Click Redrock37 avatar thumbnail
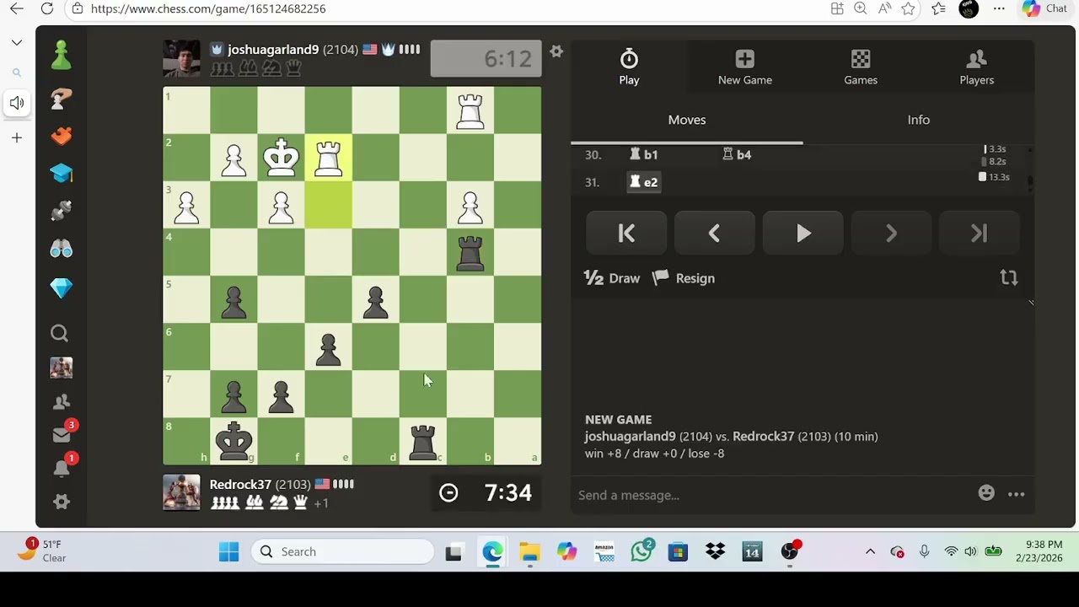Screen dimensions: 1079x607 (182, 493)
